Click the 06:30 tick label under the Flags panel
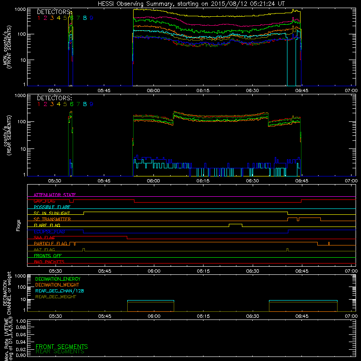 click(x=253, y=271)
